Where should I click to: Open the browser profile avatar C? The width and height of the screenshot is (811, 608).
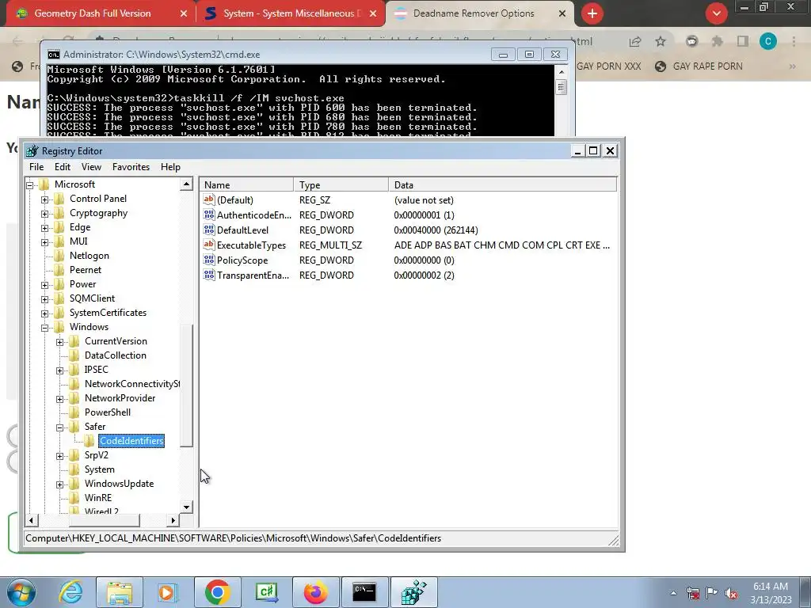click(768, 41)
